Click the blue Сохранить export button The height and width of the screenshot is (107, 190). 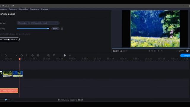coord(185,56)
